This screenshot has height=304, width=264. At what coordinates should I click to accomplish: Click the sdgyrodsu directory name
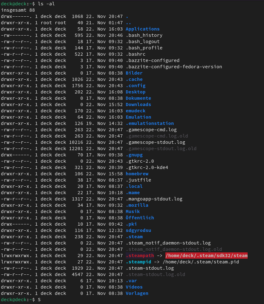pos(138,230)
